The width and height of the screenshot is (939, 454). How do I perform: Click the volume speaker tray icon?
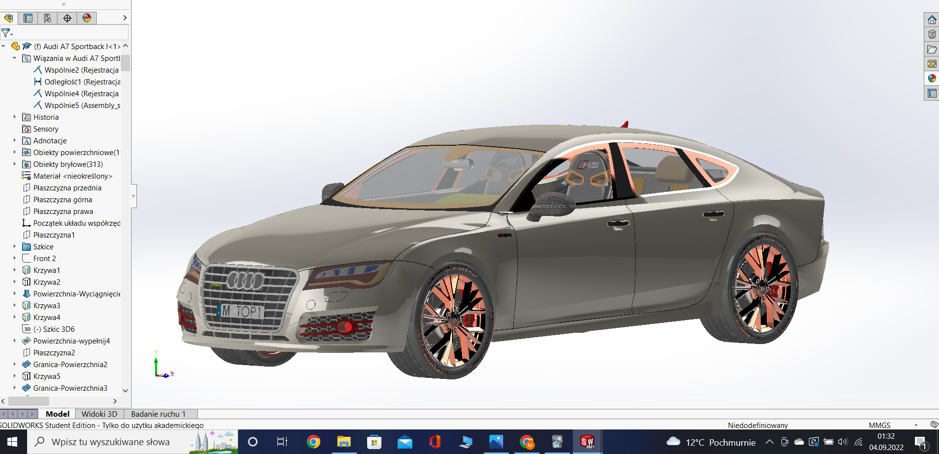point(843,442)
